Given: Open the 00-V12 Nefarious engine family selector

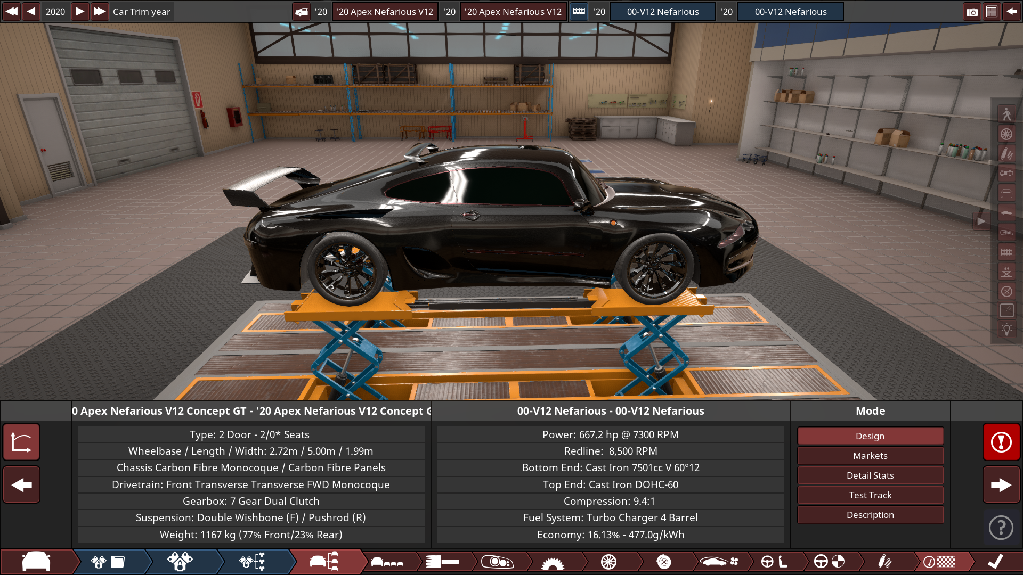Looking at the screenshot, I should tap(662, 12).
